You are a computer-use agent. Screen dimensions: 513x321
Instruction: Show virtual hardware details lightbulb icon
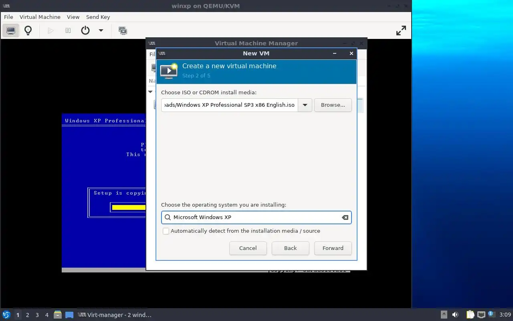click(28, 30)
